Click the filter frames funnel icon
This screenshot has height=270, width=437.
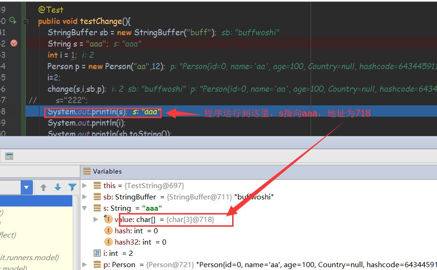tap(72, 187)
